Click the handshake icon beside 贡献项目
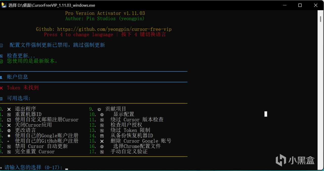Screen dimensions: 324x171 click(99, 109)
